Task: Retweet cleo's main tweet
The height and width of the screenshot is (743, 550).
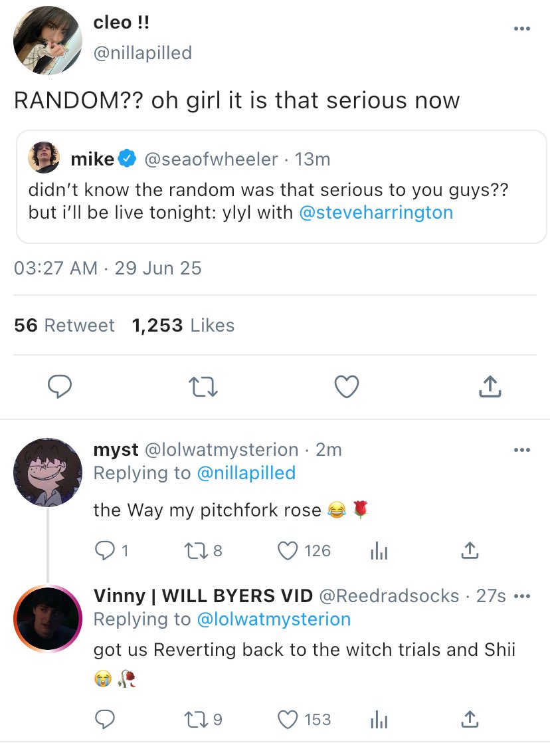Action: click(x=201, y=386)
